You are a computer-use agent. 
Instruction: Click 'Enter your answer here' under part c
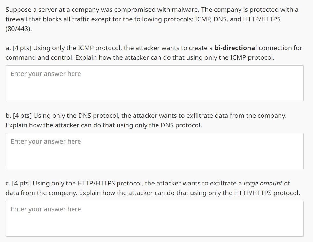point(46,209)
